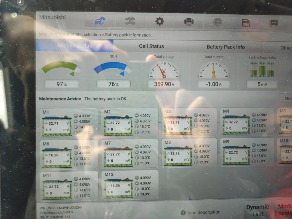Tap M11 temperature icon beside 14.0°C

coord(76,190)
